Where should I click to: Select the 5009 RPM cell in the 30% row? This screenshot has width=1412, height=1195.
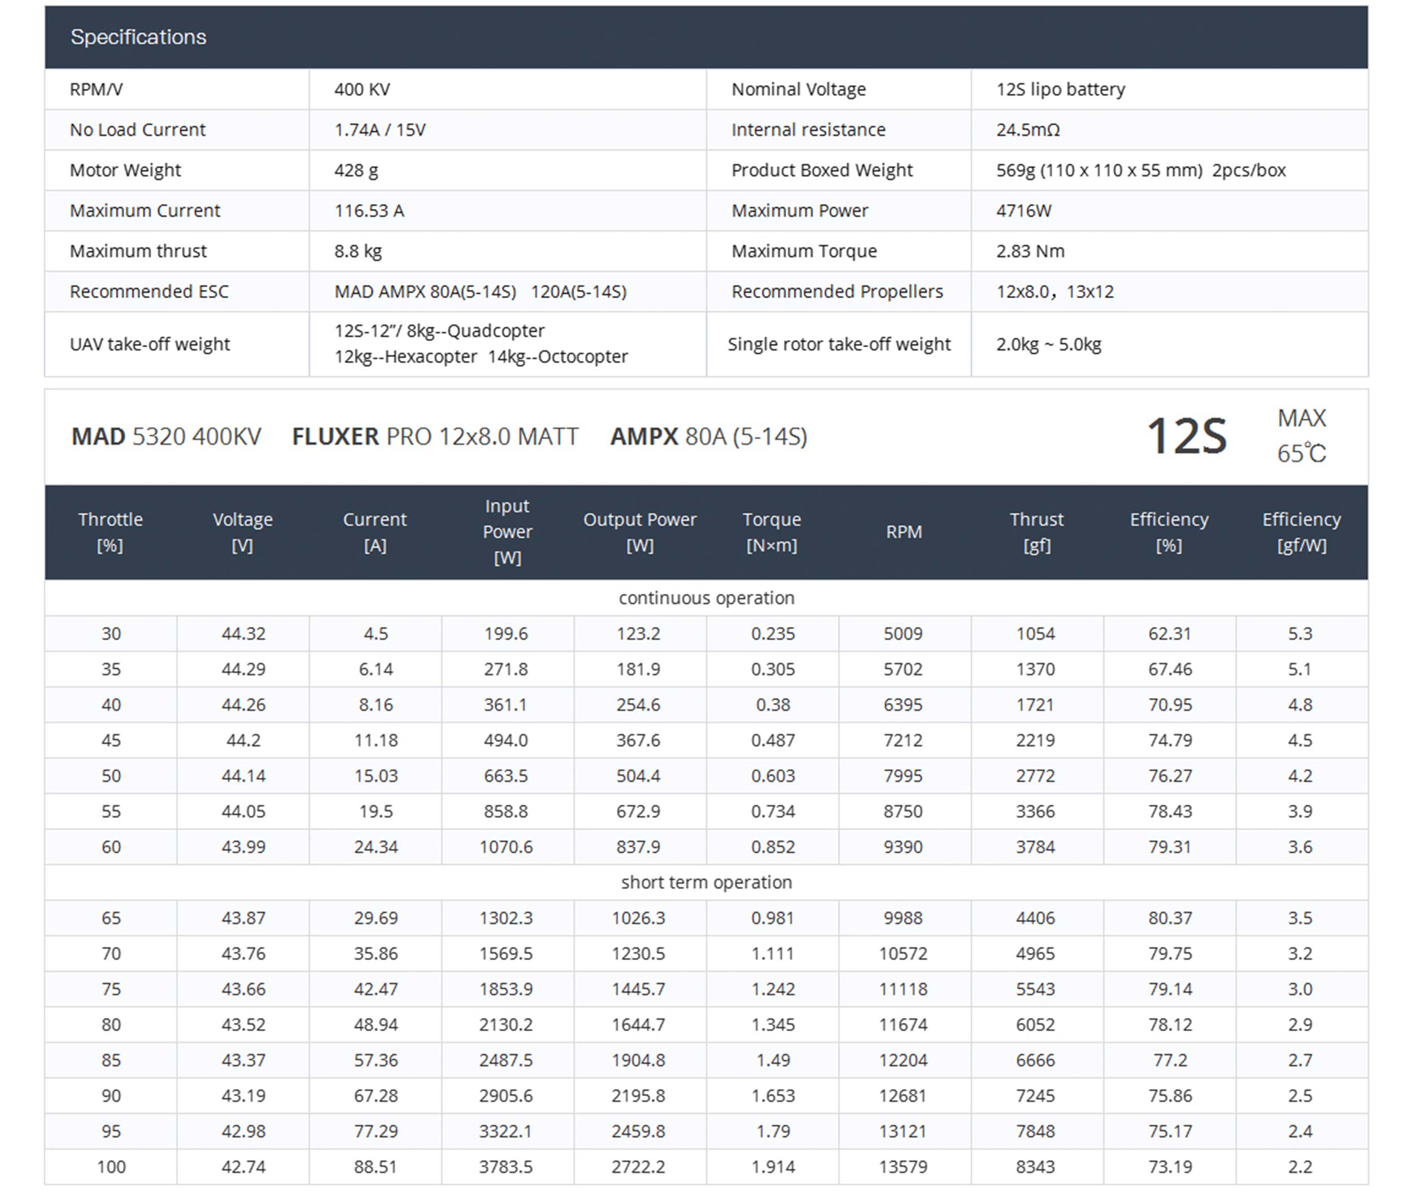903,634
